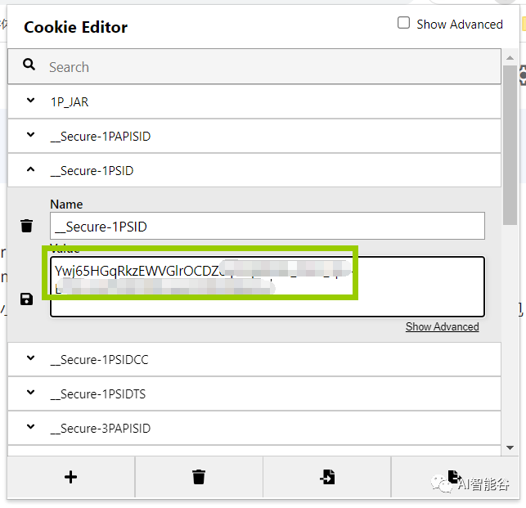This screenshot has height=508, width=526.
Task: Click the import cookies icon
Action: point(327,477)
